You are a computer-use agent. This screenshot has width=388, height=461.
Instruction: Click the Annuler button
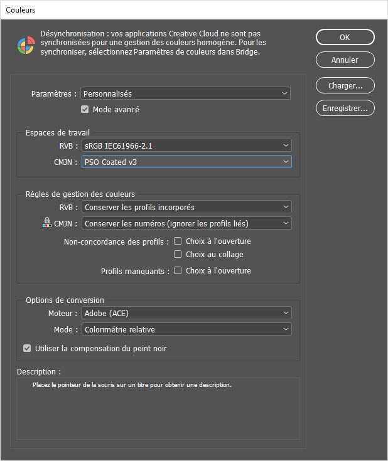pos(345,60)
